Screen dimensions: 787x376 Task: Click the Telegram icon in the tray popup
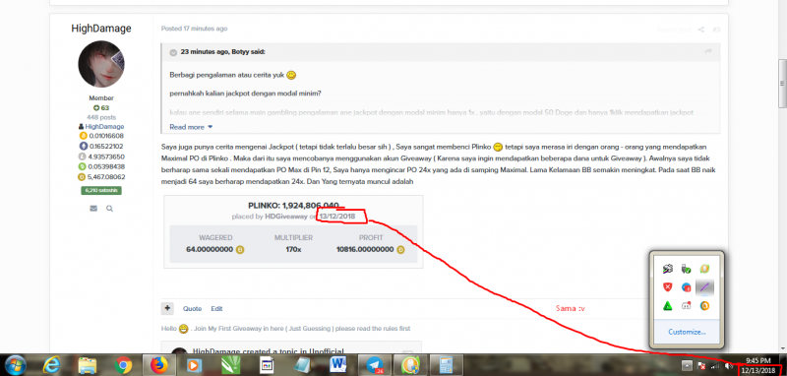click(686, 287)
